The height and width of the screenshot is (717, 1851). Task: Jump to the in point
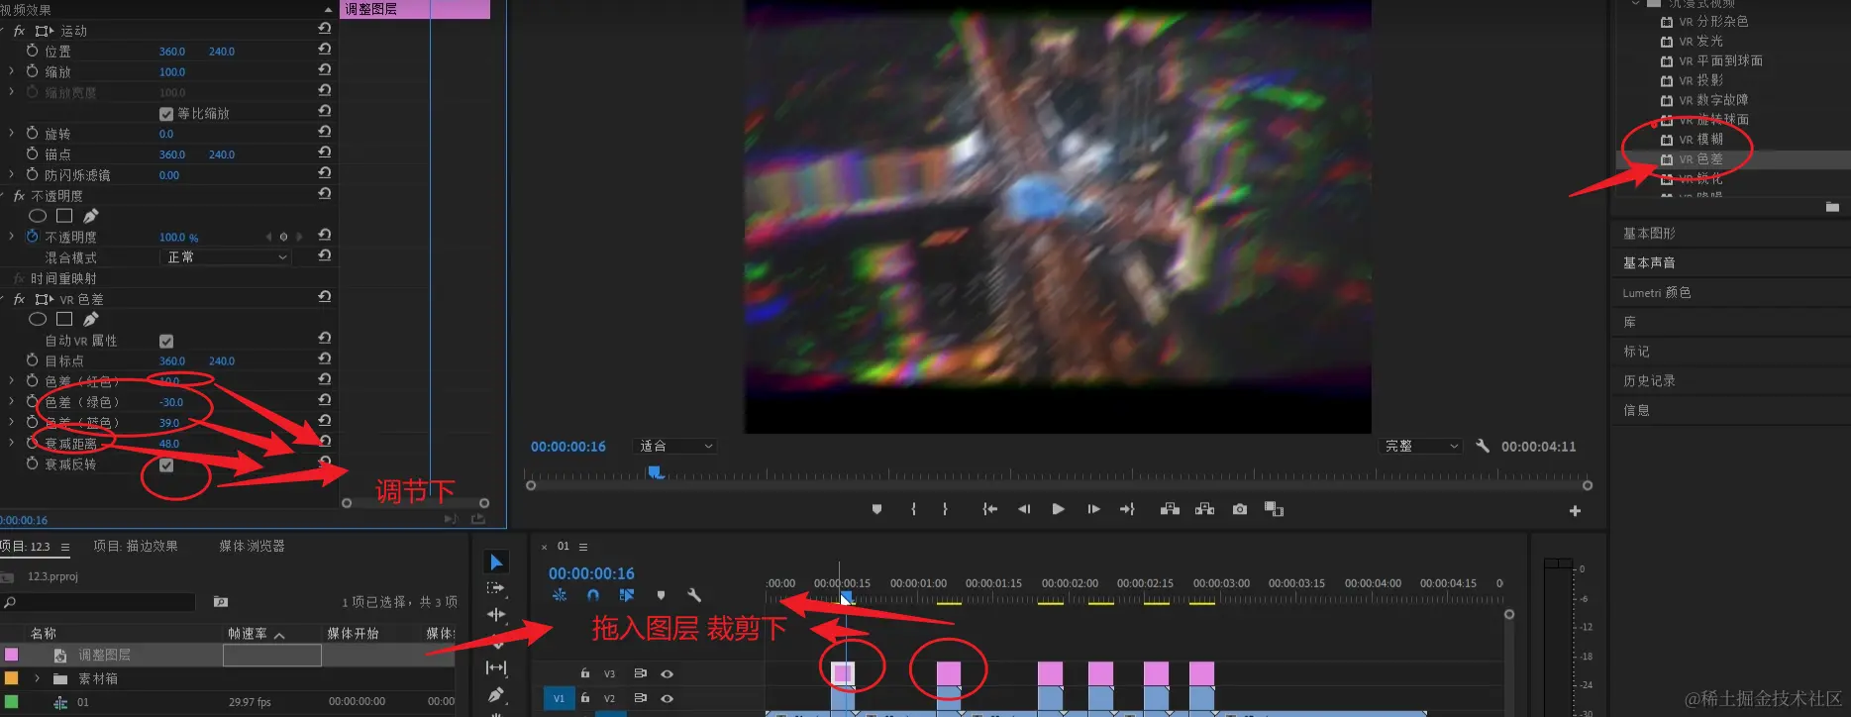coord(989,509)
